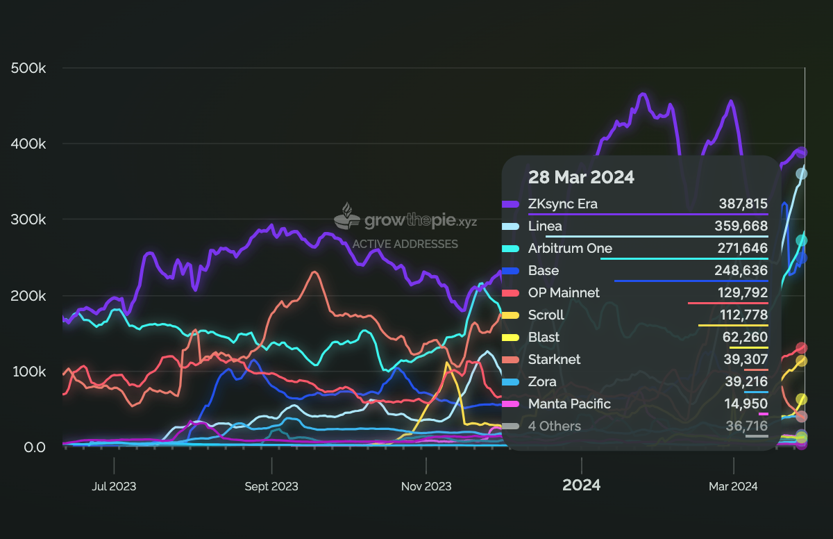Click the Base blue color swatch
This screenshot has width=833, height=539.
point(510,271)
